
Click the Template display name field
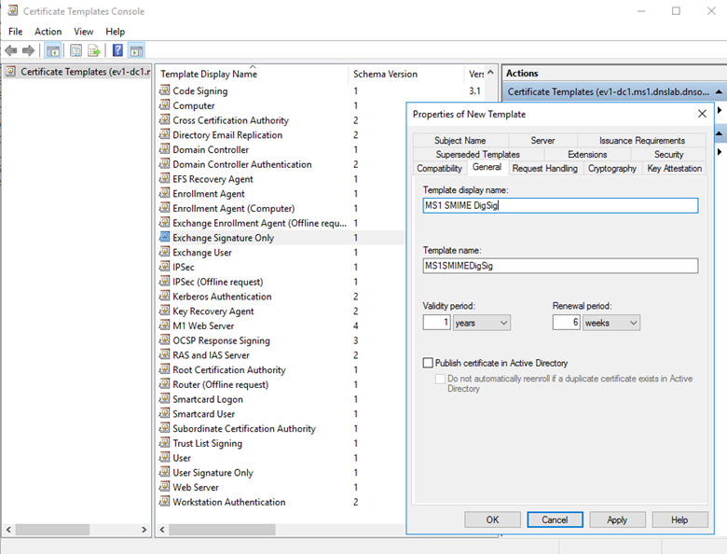tap(559, 205)
